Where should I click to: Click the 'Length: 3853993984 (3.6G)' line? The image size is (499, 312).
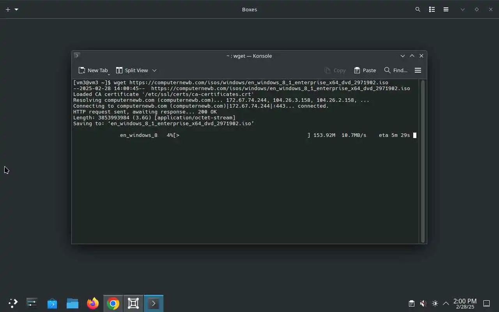pyautogui.click(x=154, y=118)
